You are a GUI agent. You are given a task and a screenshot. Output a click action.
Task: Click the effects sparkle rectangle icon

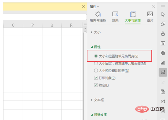point(115,14)
